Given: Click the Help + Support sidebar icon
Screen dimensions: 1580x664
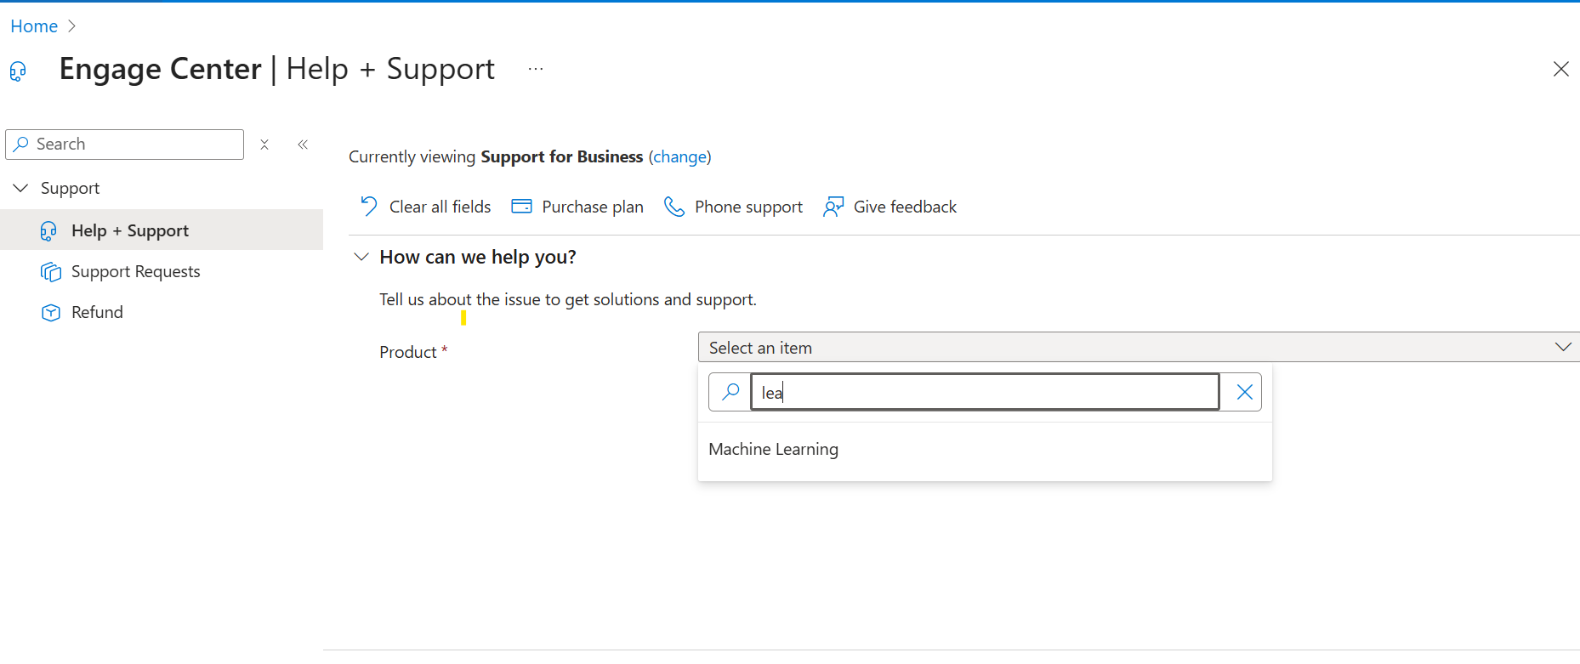Looking at the screenshot, I should click(x=48, y=231).
